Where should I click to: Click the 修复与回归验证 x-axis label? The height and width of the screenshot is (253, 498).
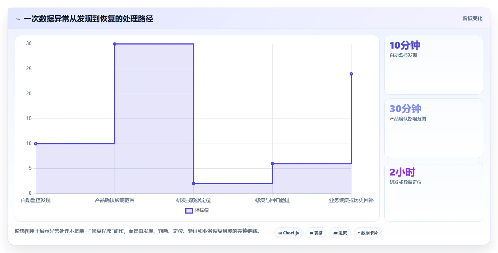click(272, 200)
